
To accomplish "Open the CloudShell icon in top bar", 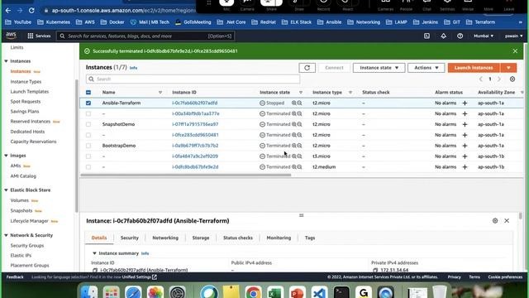I will [x=427, y=36].
